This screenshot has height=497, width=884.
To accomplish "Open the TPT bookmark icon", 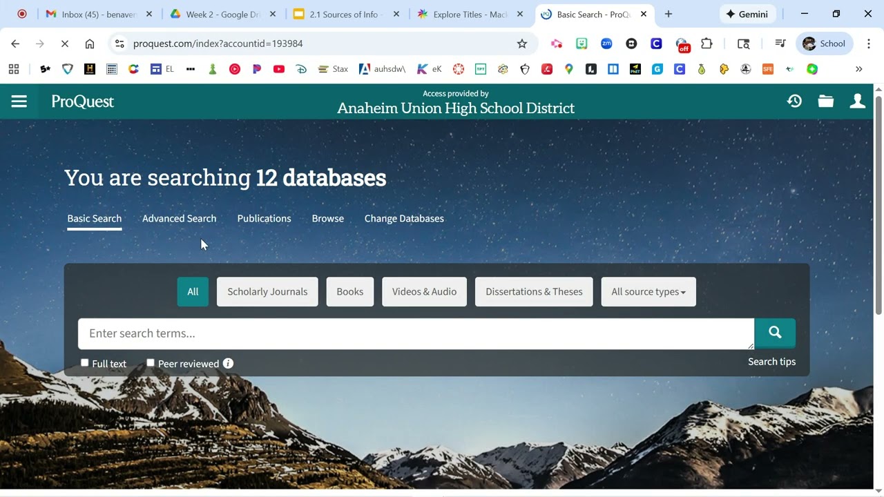I will coord(481,69).
